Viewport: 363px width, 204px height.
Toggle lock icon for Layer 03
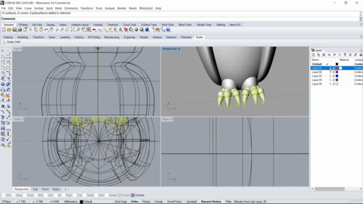(334, 76)
